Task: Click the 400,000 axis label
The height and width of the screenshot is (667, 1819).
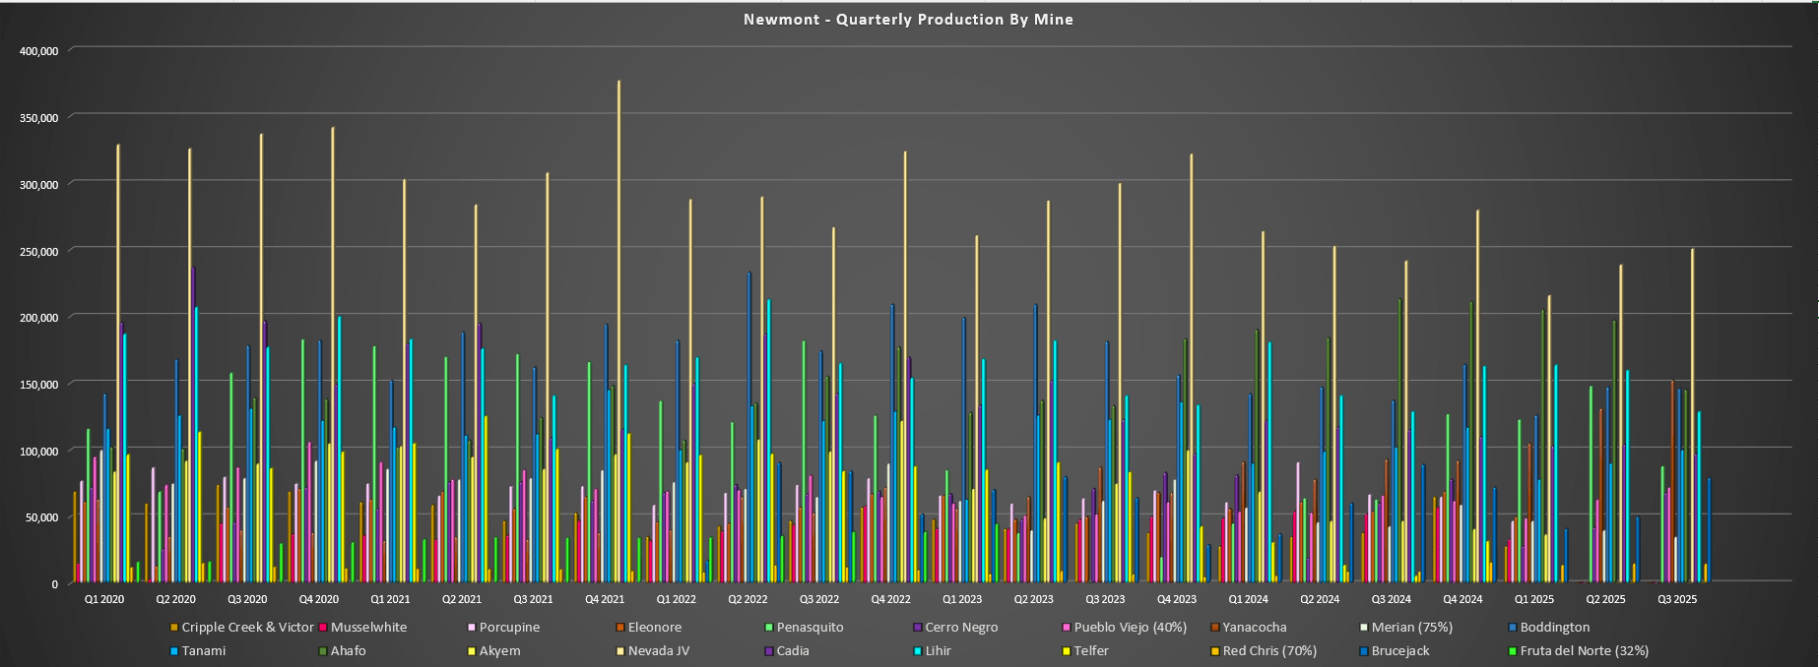Action: point(40,51)
